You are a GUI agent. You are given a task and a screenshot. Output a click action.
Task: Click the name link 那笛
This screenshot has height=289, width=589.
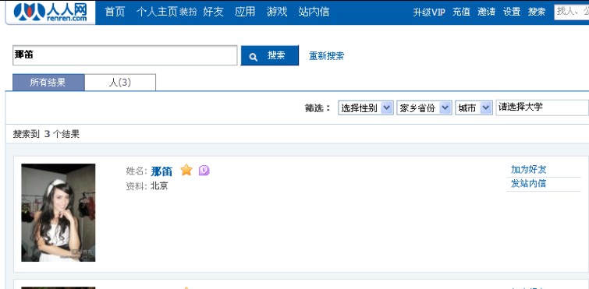(x=161, y=171)
